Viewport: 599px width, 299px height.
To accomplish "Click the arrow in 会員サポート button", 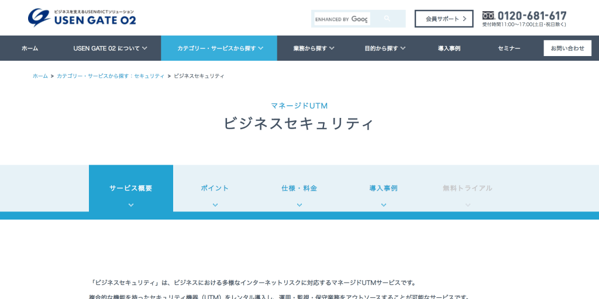I will point(464,19).
